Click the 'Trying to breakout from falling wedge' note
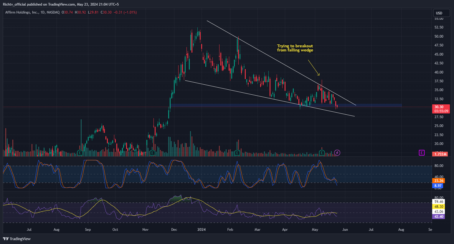 pos(295,48)
